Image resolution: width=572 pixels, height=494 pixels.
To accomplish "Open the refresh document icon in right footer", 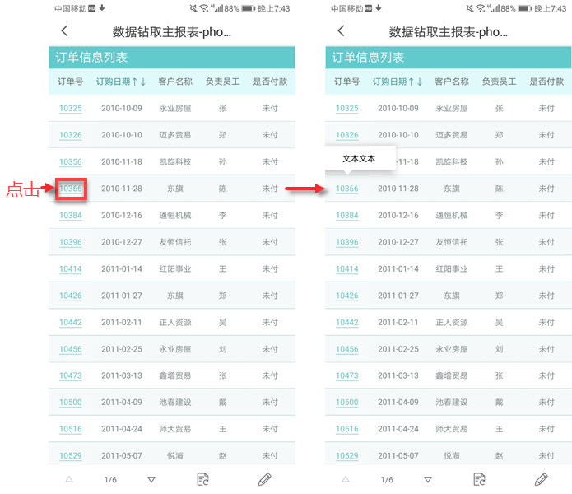I will [x=479, y=479].
